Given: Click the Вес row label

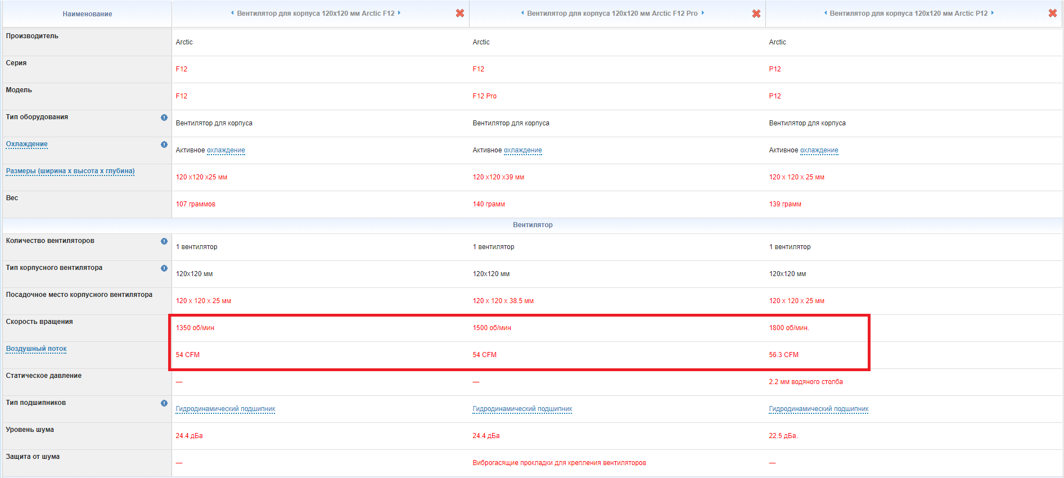Looking at the screenshot, I should [12, 198].
